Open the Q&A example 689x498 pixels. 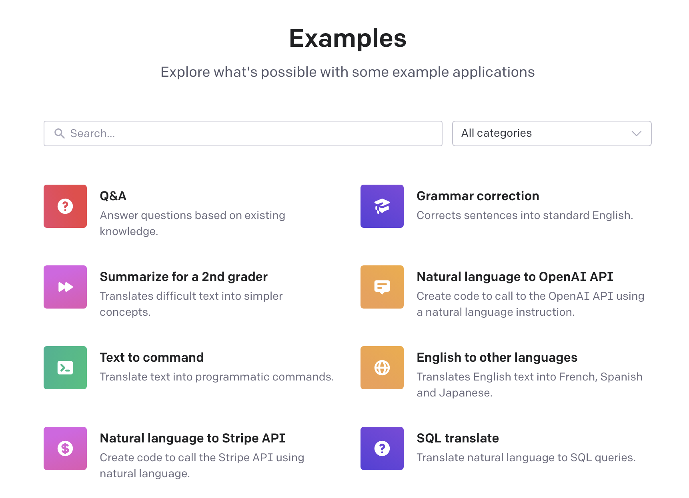point(113,196)
